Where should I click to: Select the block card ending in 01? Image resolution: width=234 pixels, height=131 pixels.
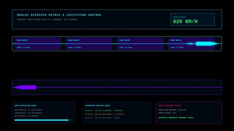pyautogui.click(x=38, y=44)
